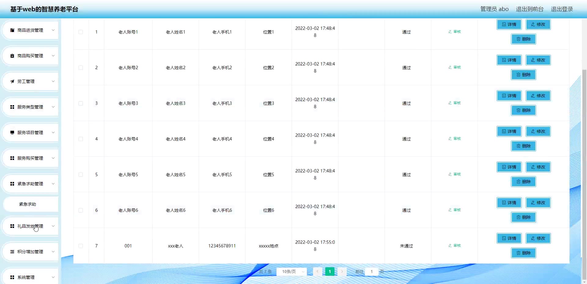Click the 紧急求助管理 grid icon
This screenshot has height=284, width=587.
tap(12, 184)
